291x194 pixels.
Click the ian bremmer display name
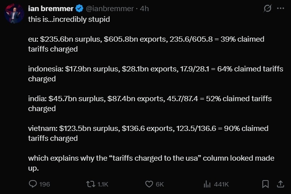(51, 9)
